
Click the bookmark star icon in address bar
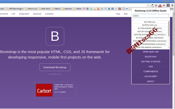pyautogui.click(x=148, y=5)
